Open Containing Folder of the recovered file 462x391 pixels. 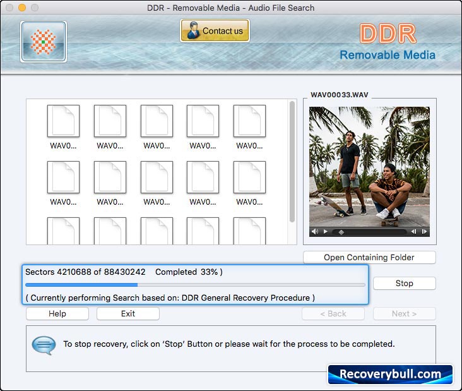click(369, 258)
